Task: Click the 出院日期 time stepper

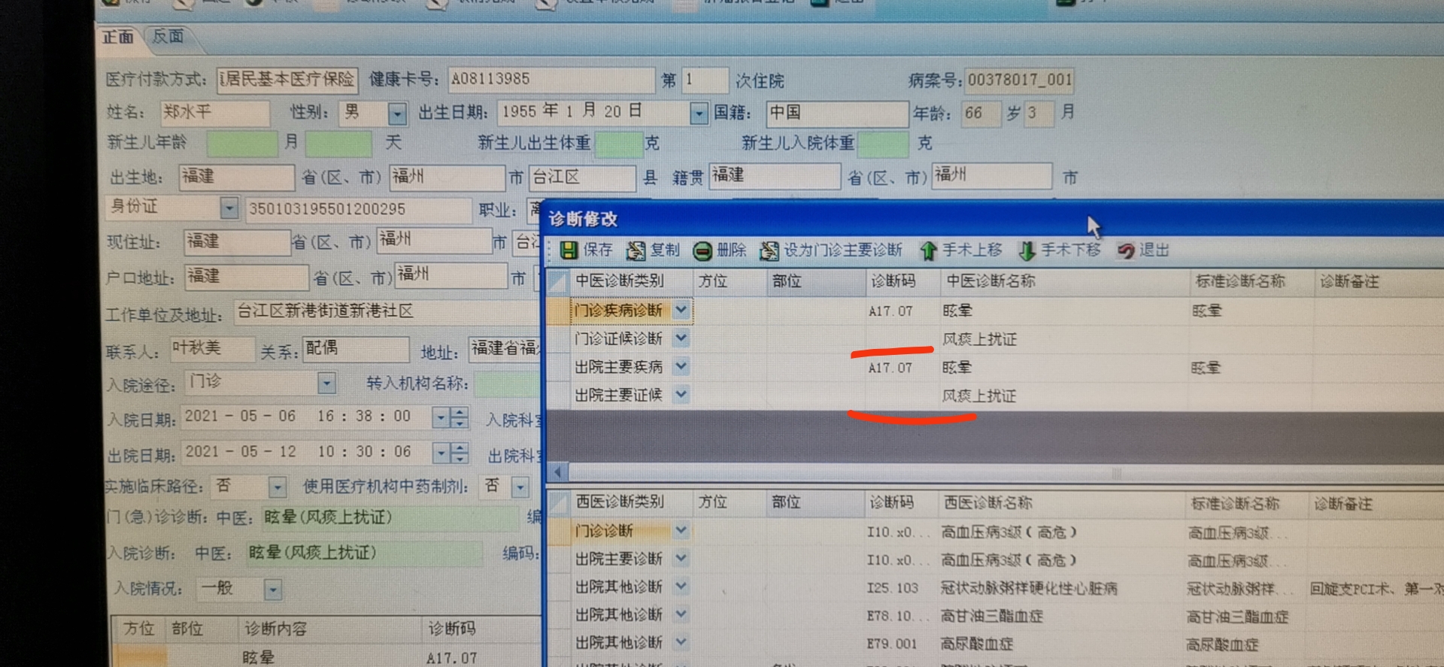Action: (x=459, y=453)
